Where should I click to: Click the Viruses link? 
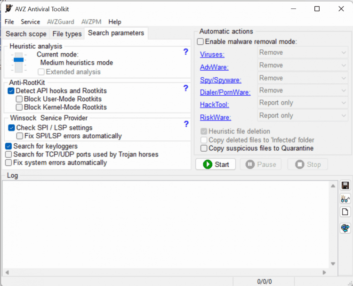tap(212, 55)
